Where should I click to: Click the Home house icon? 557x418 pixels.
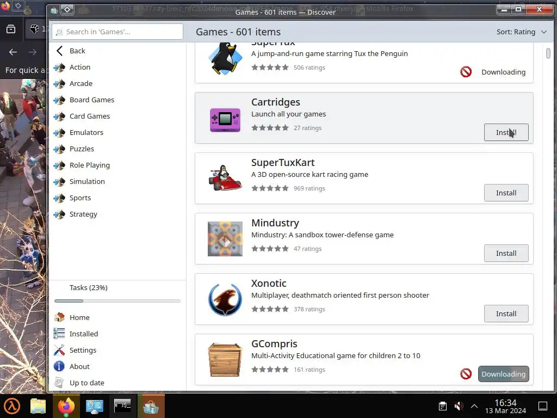point(59,317)
